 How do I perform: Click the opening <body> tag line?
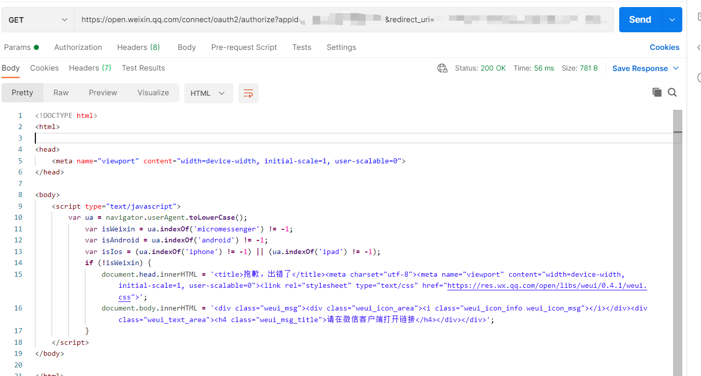47,195
